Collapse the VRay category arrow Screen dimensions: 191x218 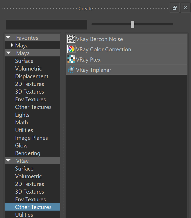[x=8, y=161]
